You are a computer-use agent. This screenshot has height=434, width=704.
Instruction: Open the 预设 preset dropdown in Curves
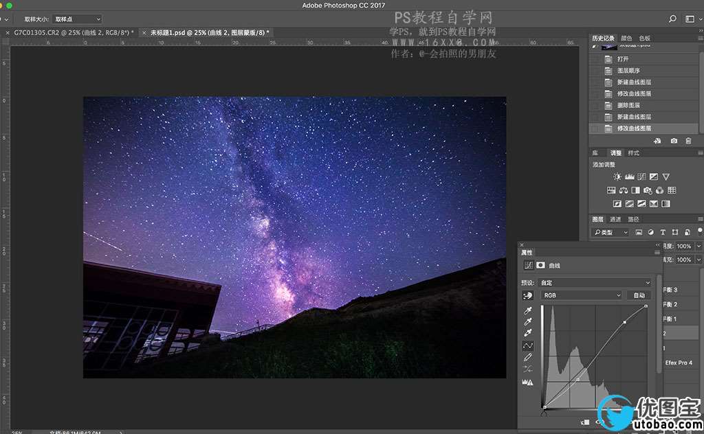coord(595,282)
